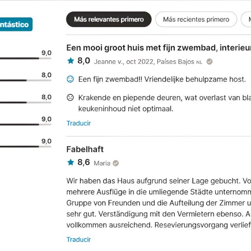Click the happy smiley face icon
Viewport: 251px width, 251px height.
[70, 79]
